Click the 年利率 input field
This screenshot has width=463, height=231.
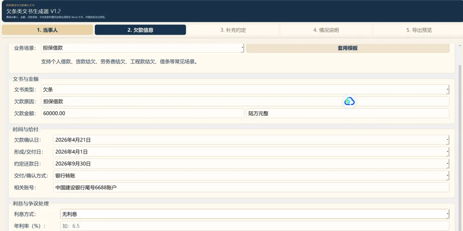255,226
